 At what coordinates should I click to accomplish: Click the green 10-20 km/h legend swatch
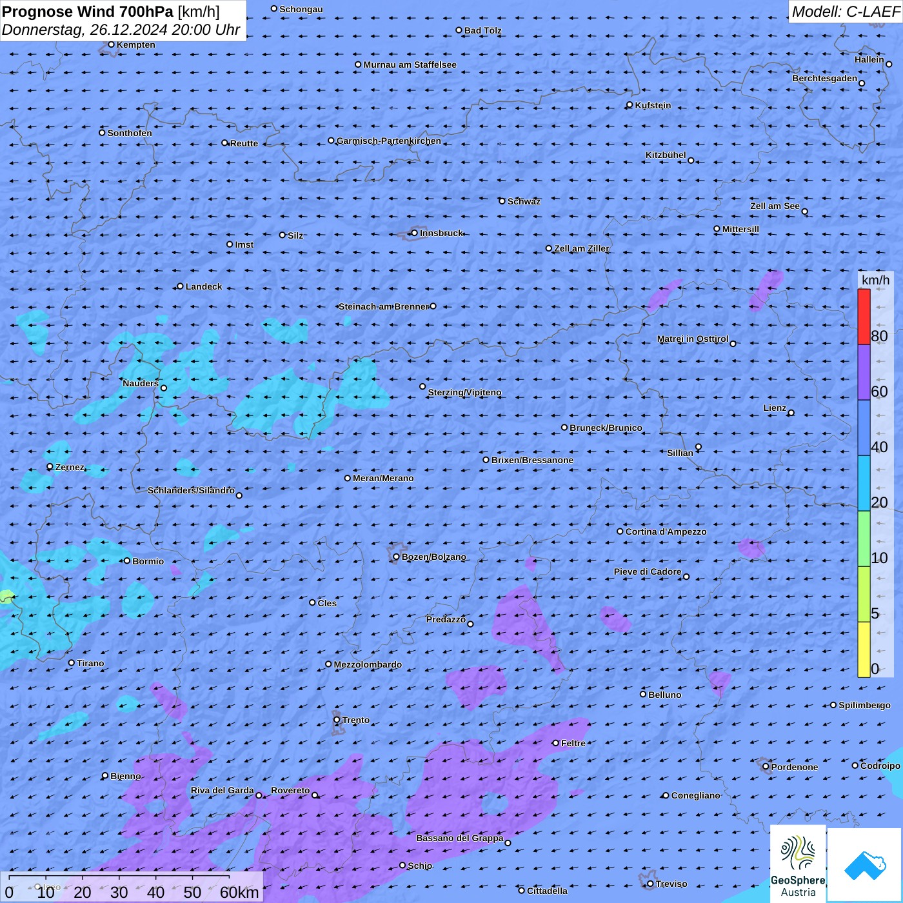(x=864, y=539)
